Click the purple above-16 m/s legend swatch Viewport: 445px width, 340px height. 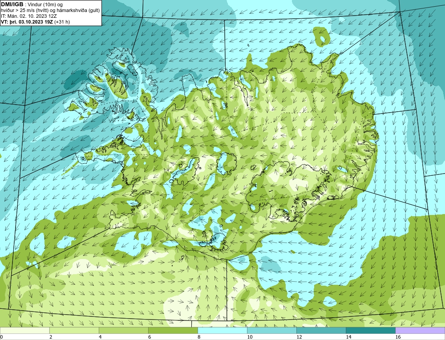(420, 330)
